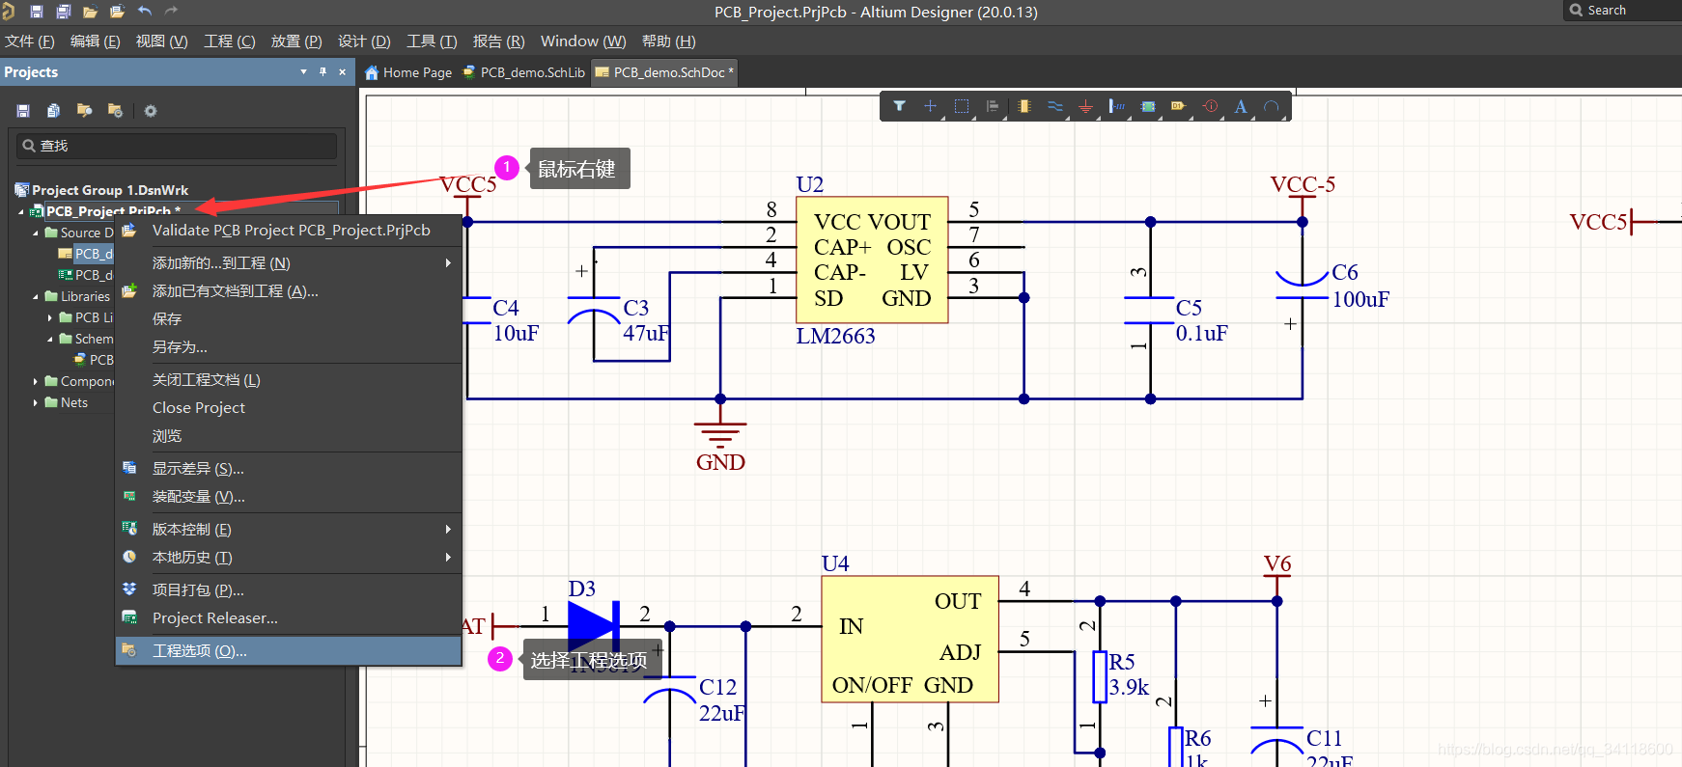Expand the PCB Library Documents folder
Viewport: 1682px width, 767px height.
click(x=50, y=317)
